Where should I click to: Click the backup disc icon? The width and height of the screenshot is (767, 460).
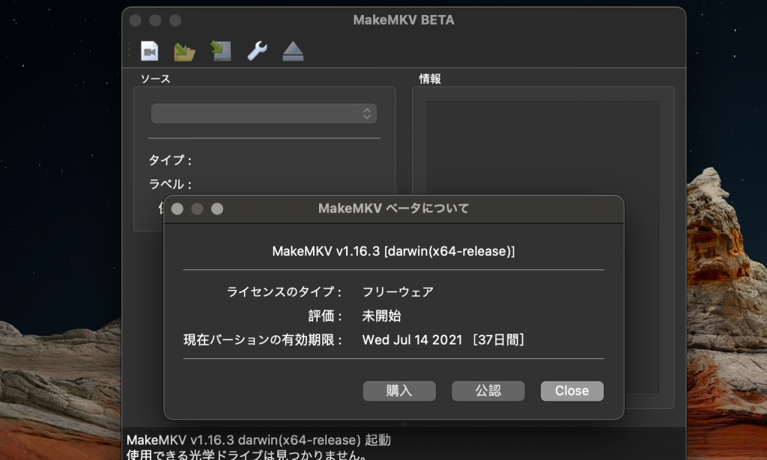221,51
